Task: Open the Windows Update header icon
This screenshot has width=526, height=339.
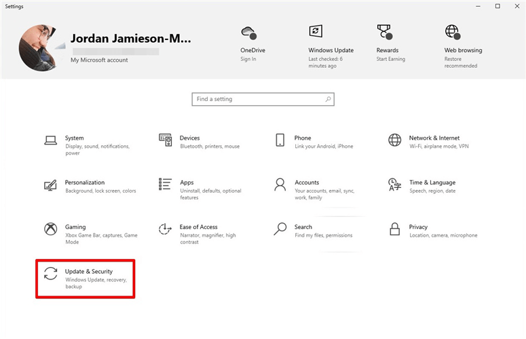Action: [316, 31]
